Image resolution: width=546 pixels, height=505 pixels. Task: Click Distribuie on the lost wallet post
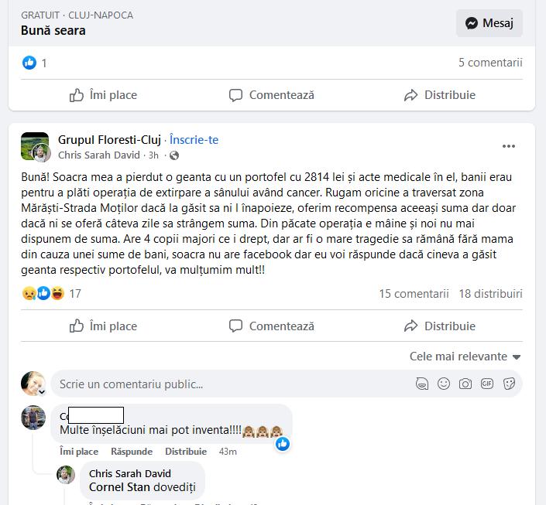coord(440,326)
